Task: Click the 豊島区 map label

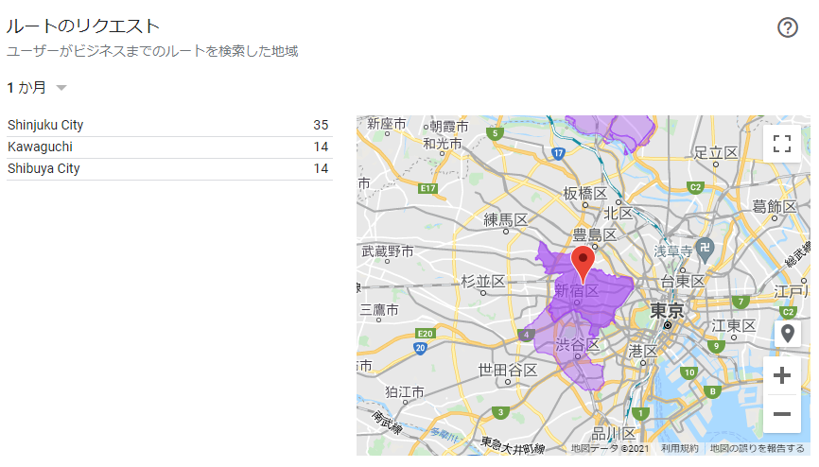Action: pyautogui.click(x=595, y=235)
